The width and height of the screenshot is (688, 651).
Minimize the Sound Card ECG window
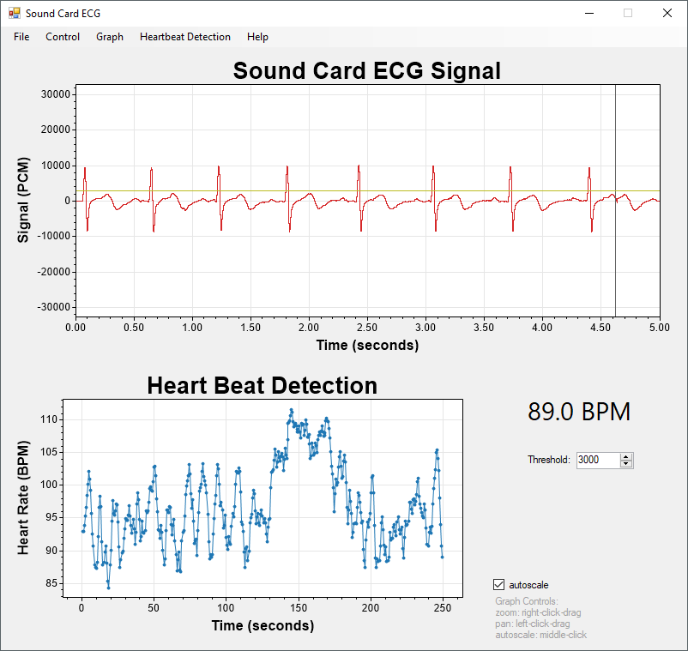(x=589, y=13)
